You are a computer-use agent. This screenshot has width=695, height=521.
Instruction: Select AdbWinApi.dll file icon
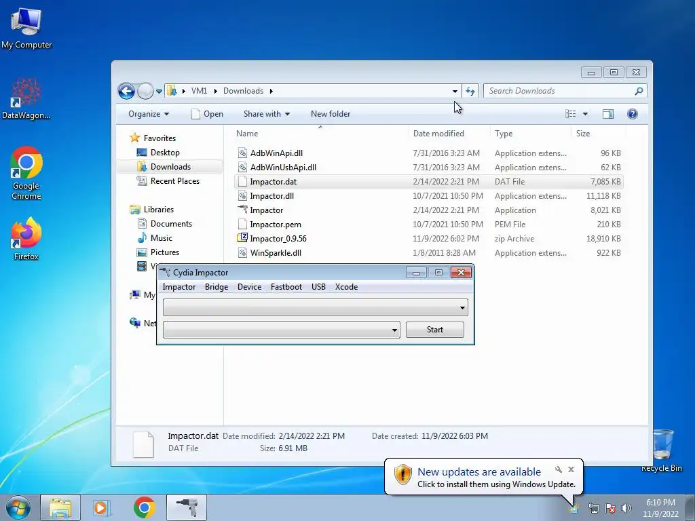[x=242, y=153]
